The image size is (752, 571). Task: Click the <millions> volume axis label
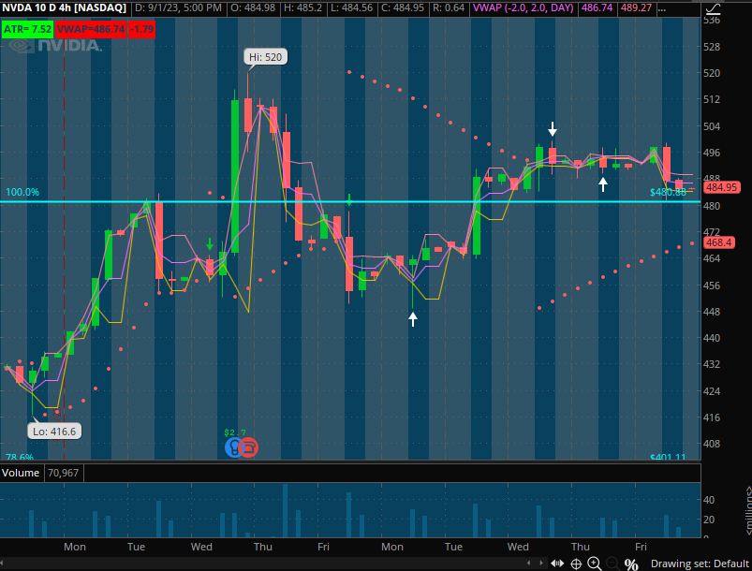tap(748, 510)
